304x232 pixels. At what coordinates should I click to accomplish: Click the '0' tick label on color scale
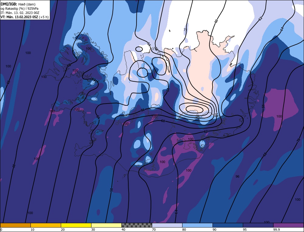[x=1, y=230]
